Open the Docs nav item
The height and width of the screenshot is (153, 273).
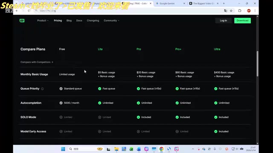79,20
